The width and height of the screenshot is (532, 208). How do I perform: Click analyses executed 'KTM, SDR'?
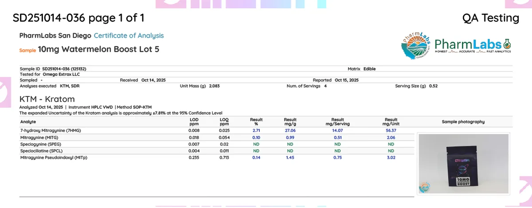coord(70,86)
